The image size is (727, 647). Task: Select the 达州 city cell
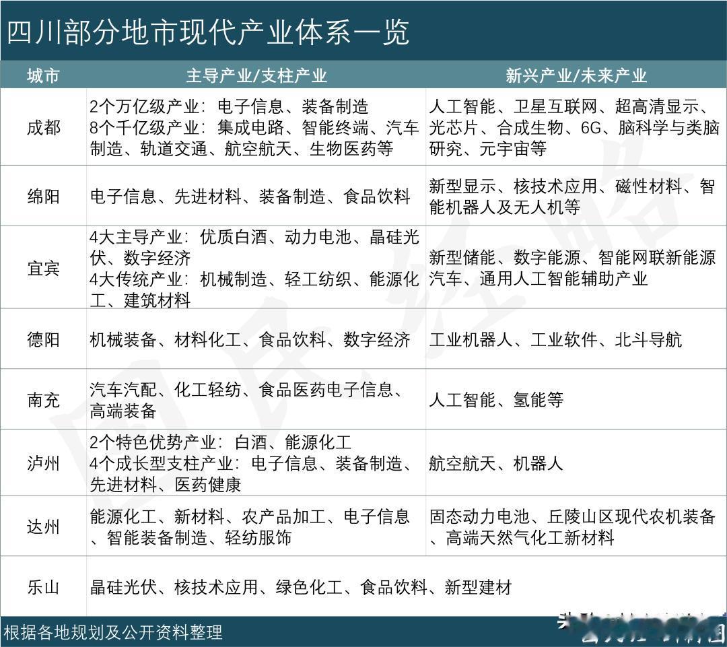43,526
